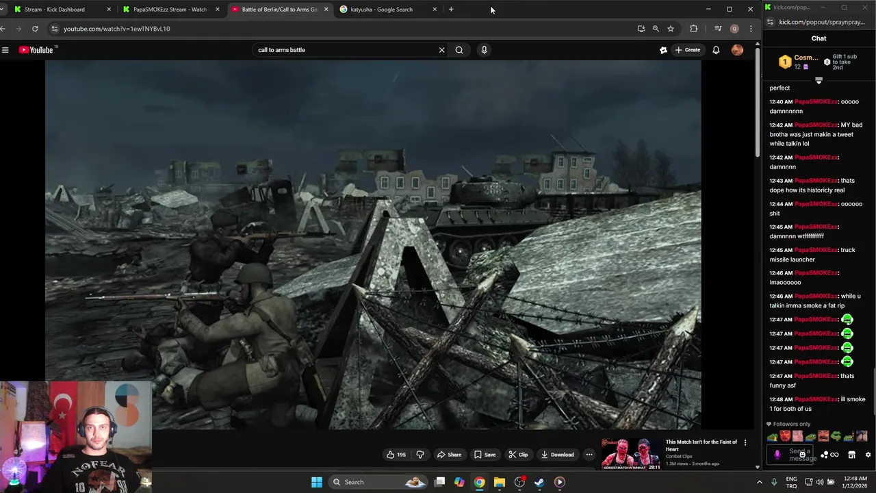876x493 pixels.
Task: Click the Kick chat infinity icon
Action: 834,455
